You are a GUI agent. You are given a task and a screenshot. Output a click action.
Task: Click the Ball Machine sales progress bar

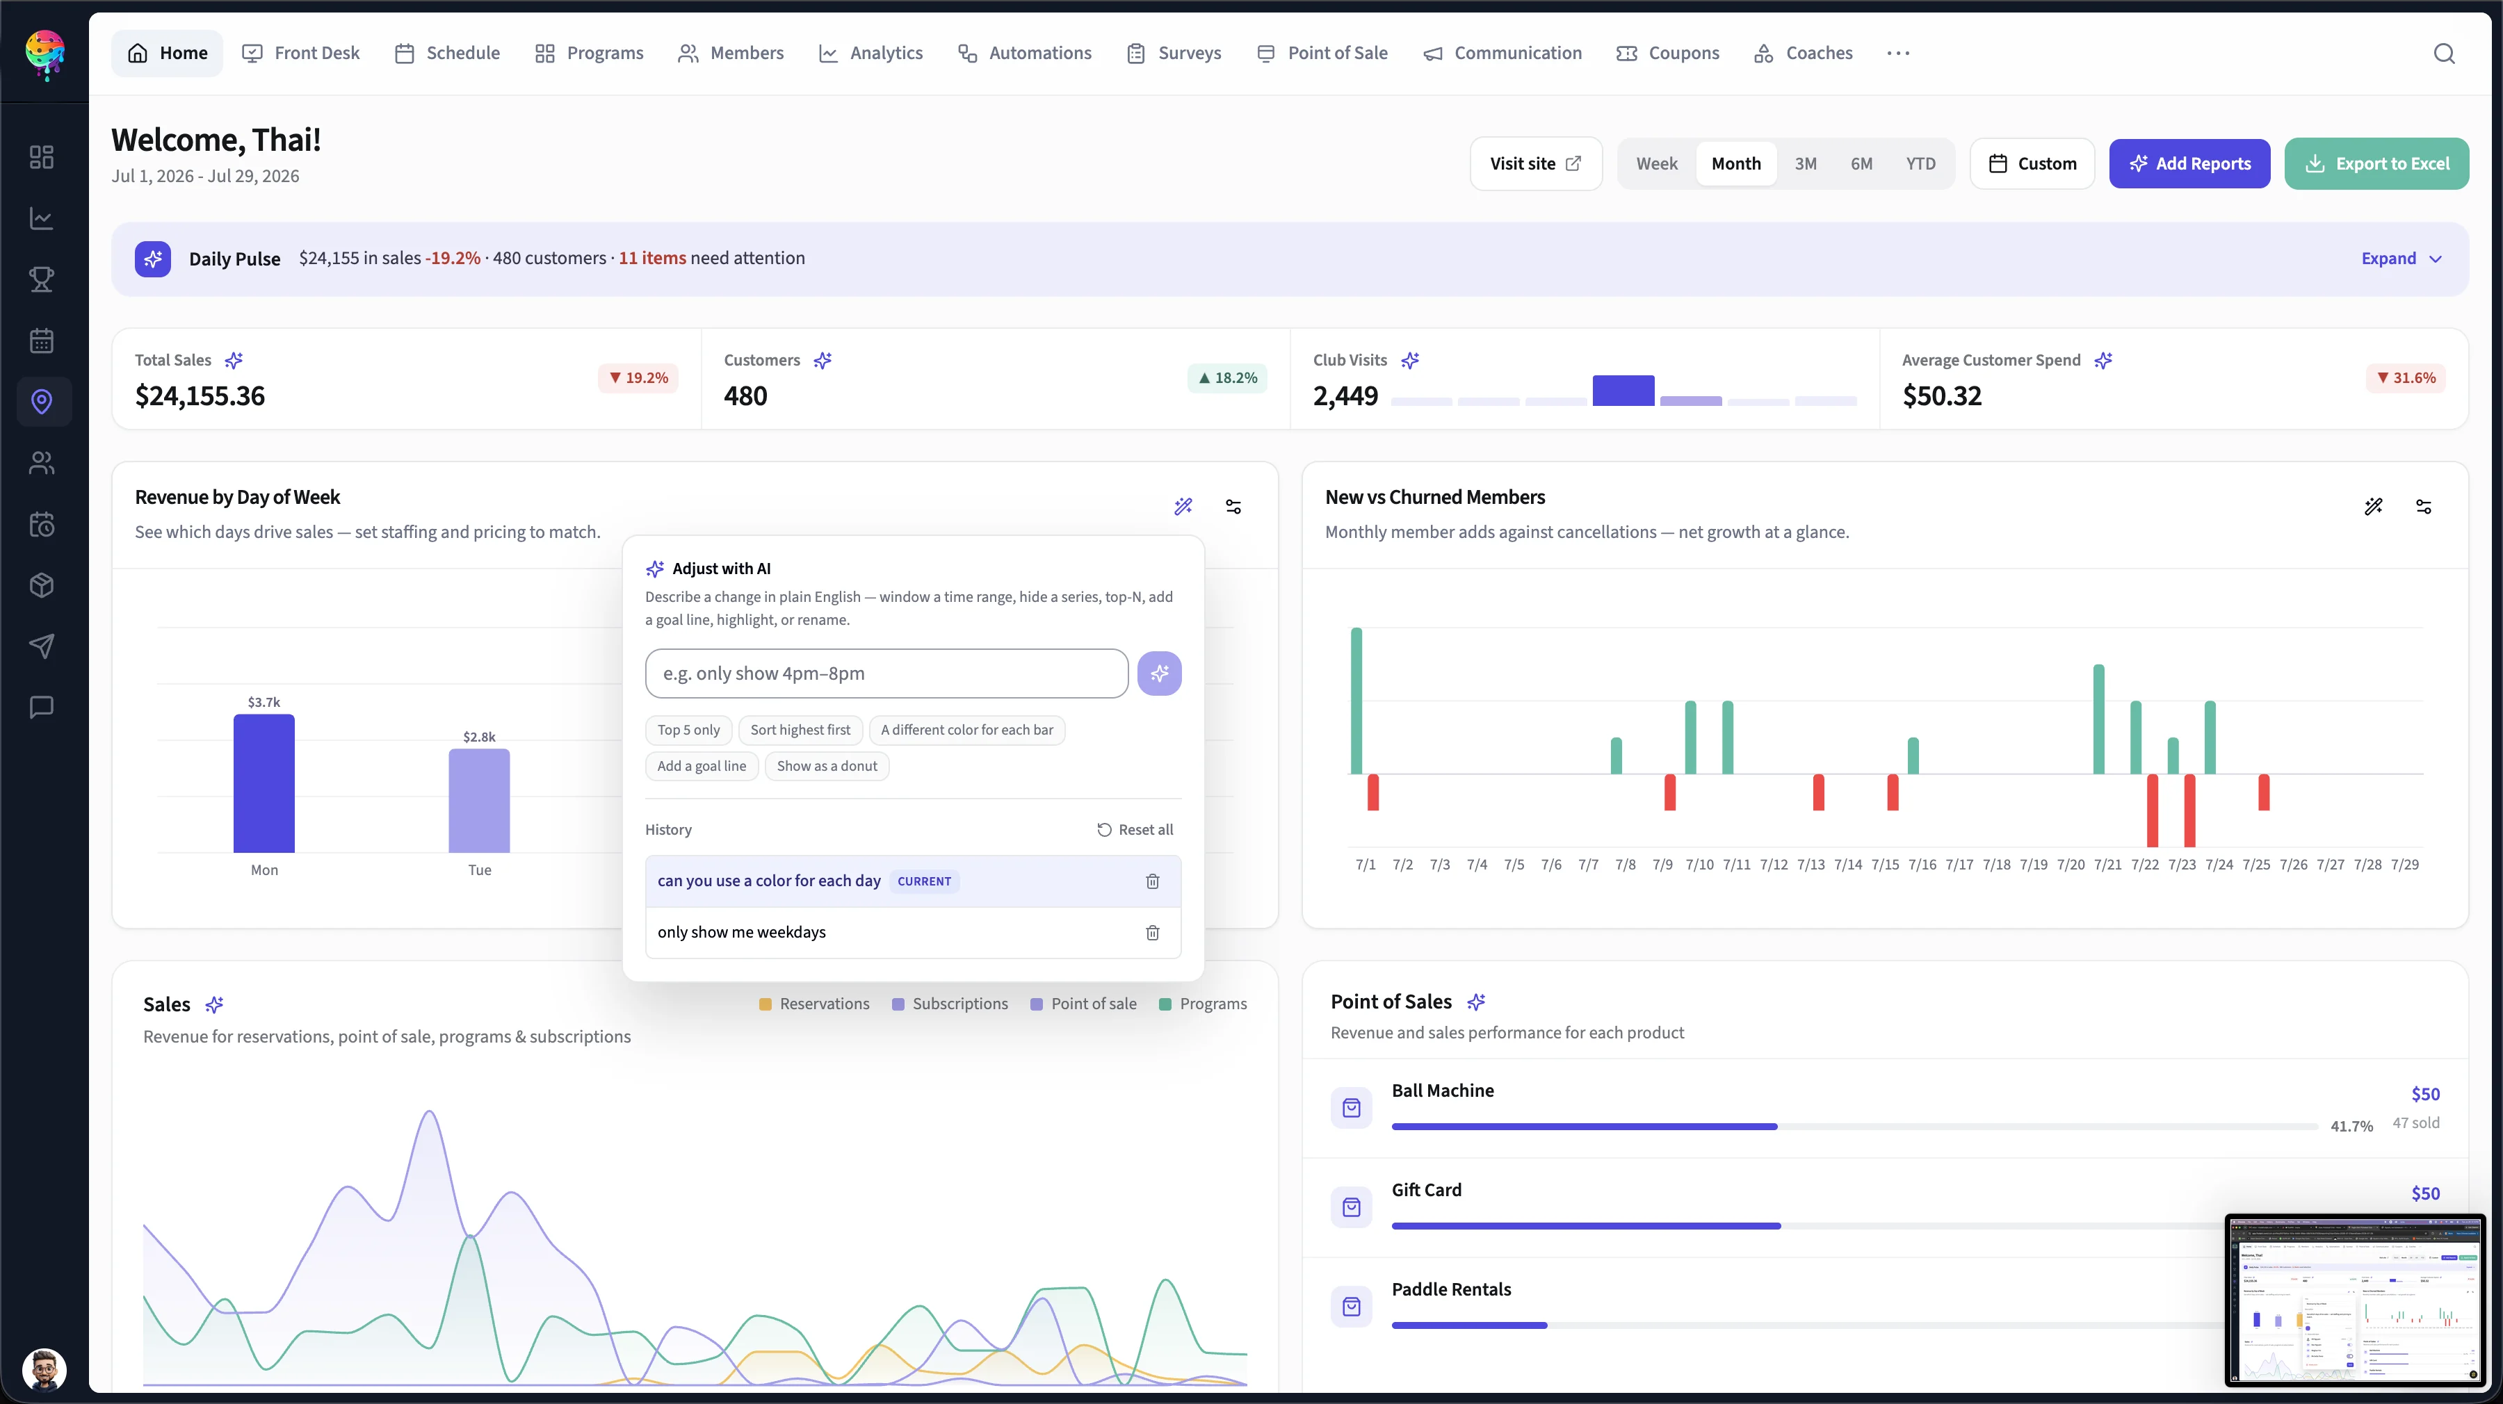pos(1854,1127)
